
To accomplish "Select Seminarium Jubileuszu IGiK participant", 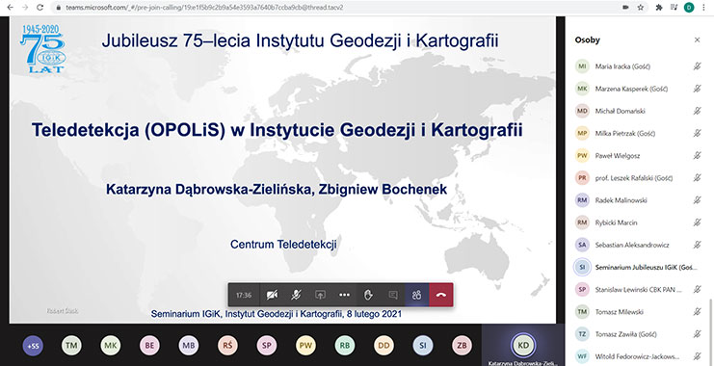I will pos(638,267).
